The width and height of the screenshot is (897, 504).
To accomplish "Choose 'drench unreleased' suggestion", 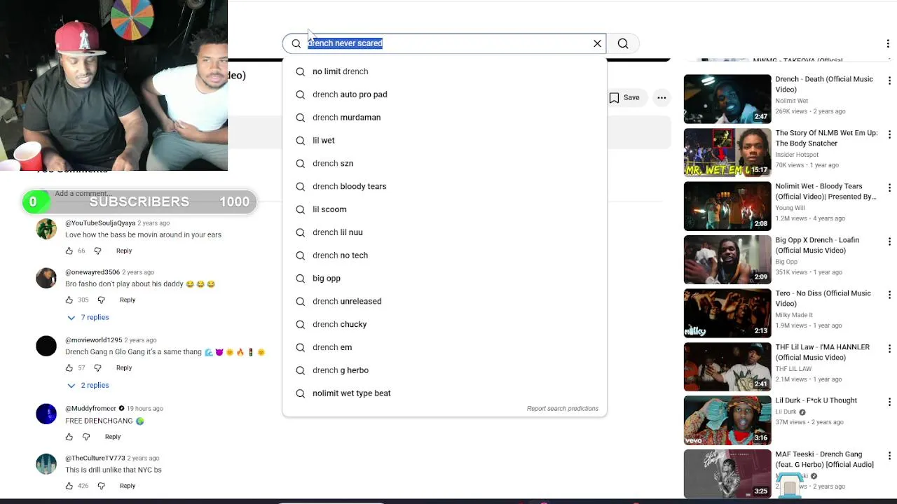I will [444, 301].
